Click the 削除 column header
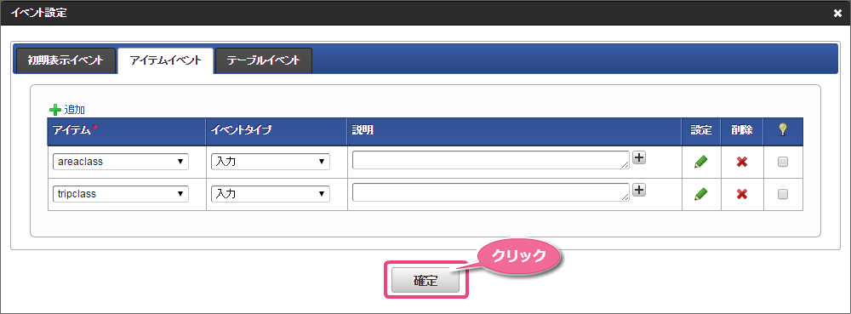This screenshot has width=851, height=314. (x=742, y=131)
